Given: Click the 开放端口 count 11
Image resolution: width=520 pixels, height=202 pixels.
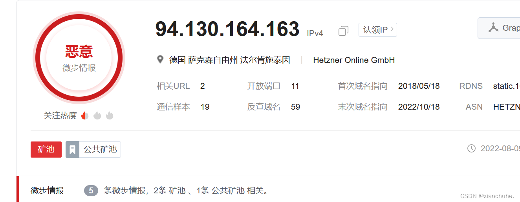Looking at the screenshot, I should click(x=295, y=86).
